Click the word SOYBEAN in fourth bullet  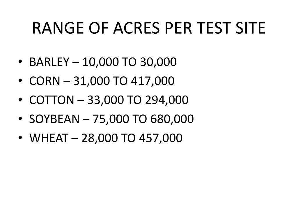tap(54, 119)
